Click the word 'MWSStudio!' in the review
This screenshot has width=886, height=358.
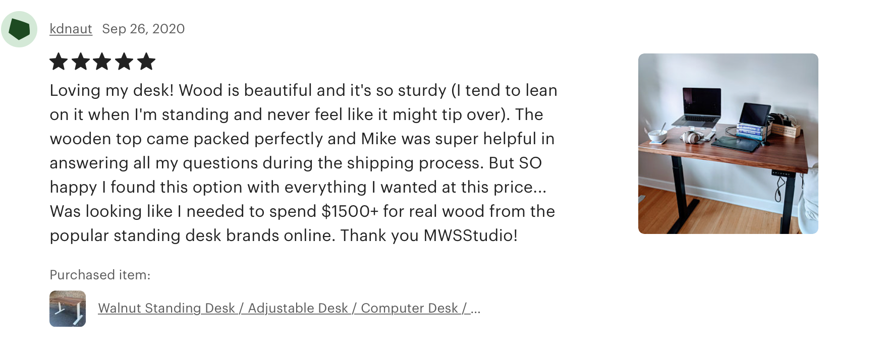(471, 235)
